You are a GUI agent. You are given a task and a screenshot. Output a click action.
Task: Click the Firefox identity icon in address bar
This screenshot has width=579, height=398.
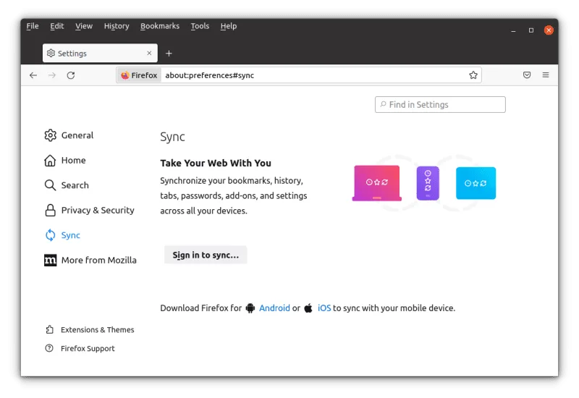[139, 75]
